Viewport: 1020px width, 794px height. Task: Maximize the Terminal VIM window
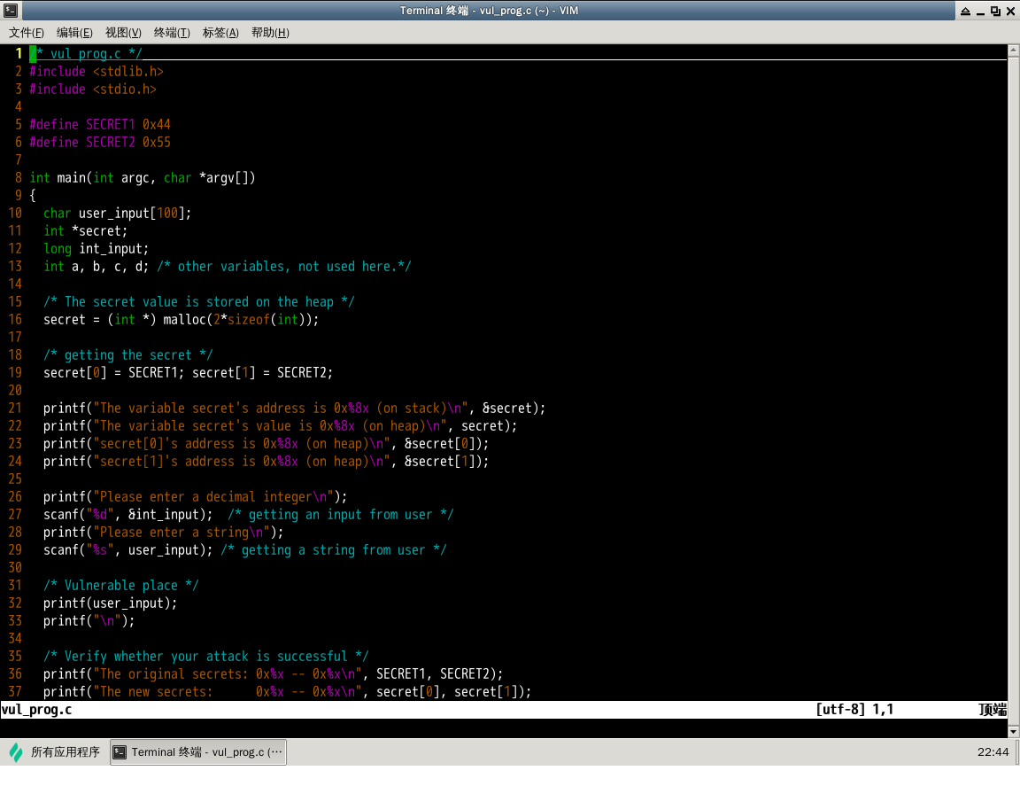pos(996,11)
